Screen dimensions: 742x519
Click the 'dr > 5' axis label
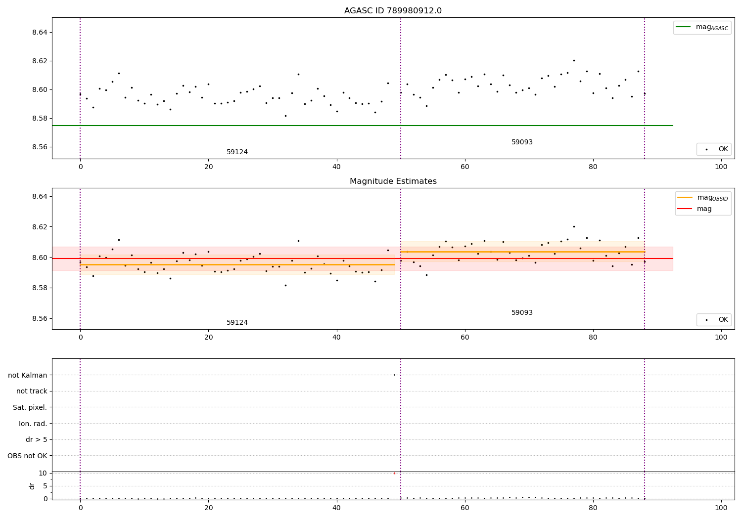pyautogui.click(x=37, y=440)
